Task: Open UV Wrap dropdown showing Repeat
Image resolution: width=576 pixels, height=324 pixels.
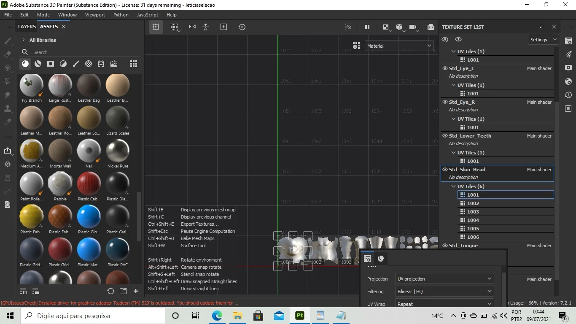Action: 444,304
